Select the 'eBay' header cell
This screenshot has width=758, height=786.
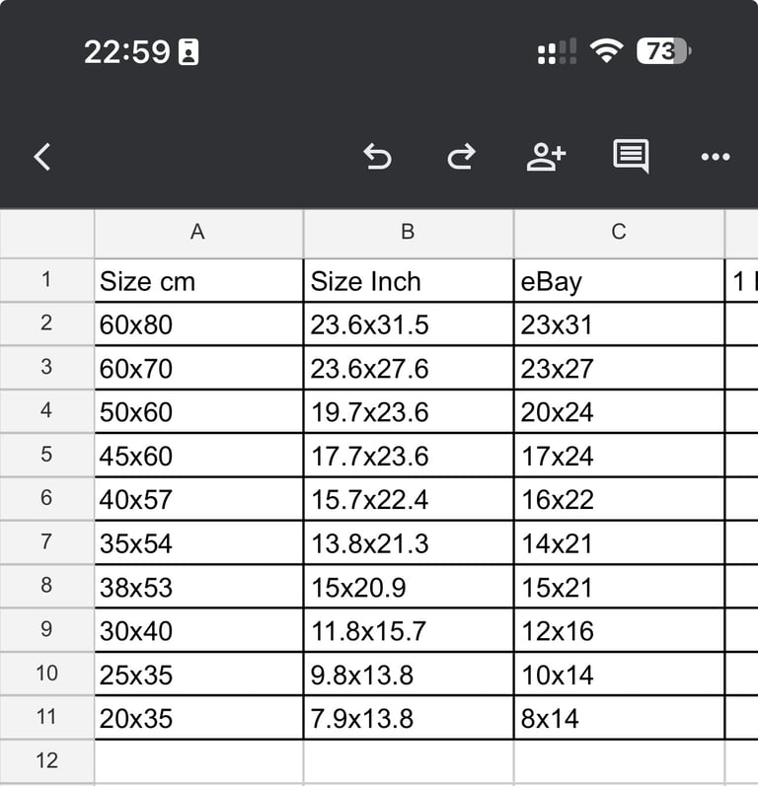coord(619,281)
